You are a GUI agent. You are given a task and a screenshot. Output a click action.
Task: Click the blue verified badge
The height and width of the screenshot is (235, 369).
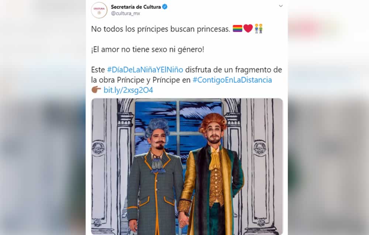coord(165,7)
